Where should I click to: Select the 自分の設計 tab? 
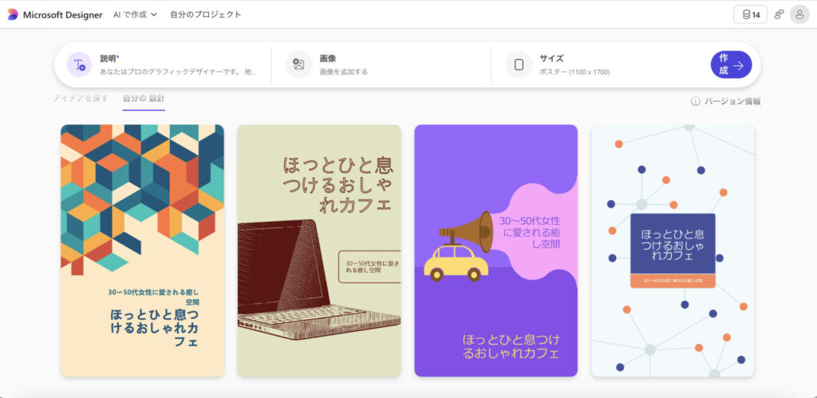tap(144, 98)
